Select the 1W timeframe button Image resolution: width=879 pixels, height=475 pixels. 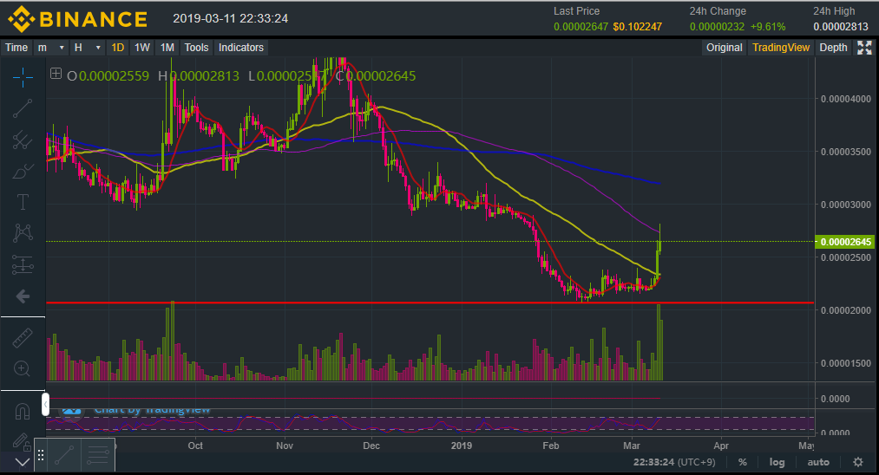(x=142, y=48)
